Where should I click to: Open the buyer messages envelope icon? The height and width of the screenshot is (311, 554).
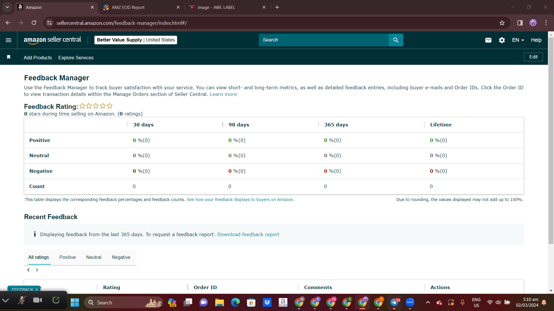click(x=488, y=40)
